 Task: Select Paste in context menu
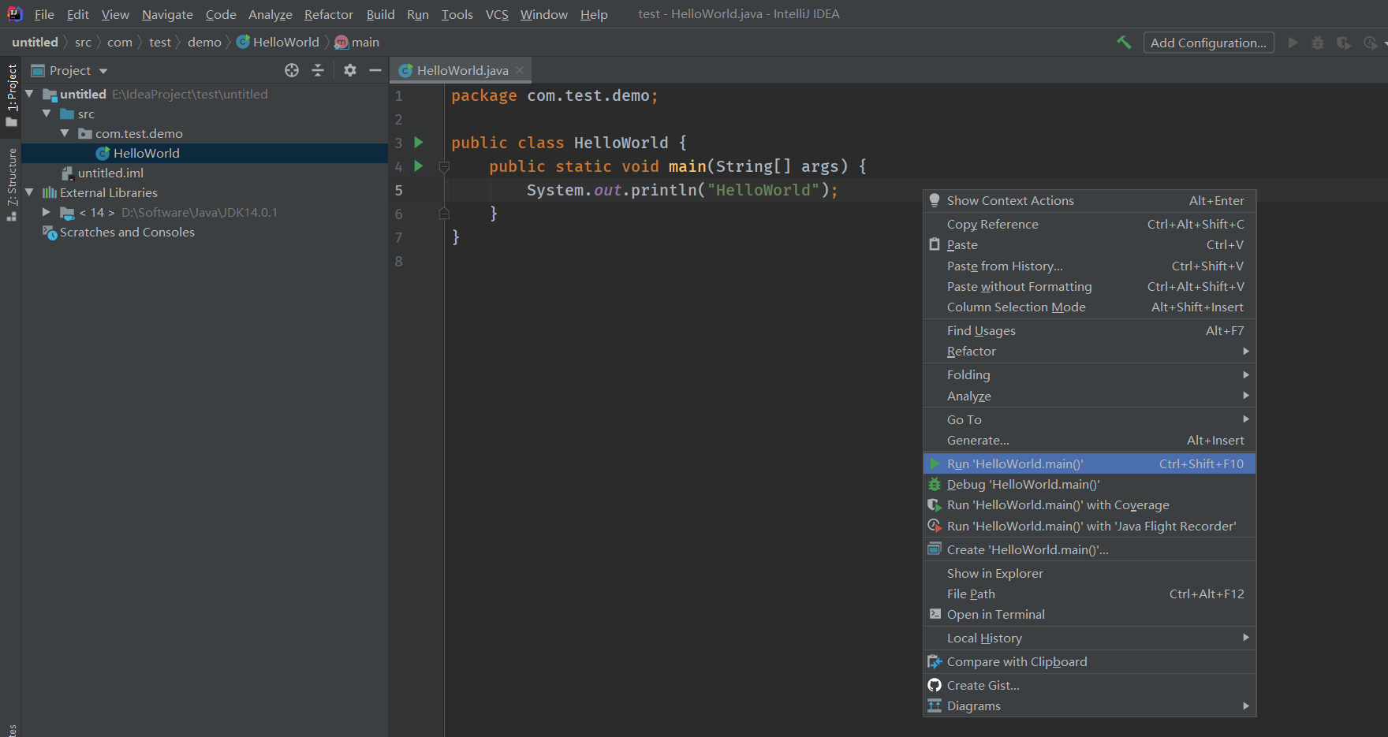point(1089,245)
